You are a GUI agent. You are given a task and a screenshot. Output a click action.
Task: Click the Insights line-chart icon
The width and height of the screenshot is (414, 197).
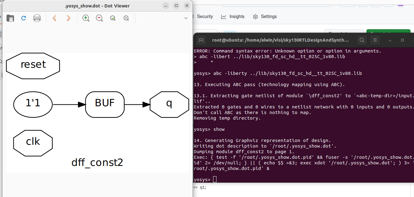(223, 16)
